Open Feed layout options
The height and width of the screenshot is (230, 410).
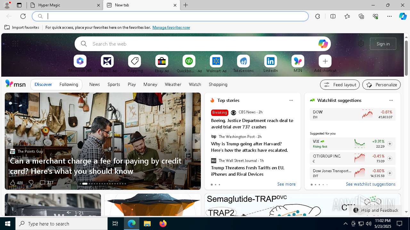(x=340, y=85)
